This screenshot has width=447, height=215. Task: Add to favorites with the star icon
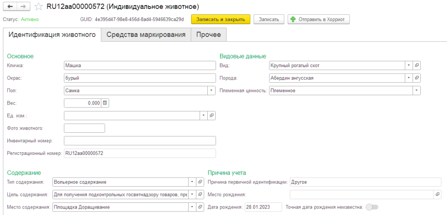click(38, 7)
